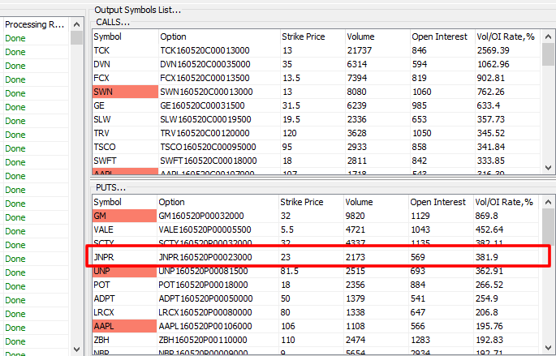Sort CALLS table by Option column header
Viewport: 556px width, 356px height.
219,36
